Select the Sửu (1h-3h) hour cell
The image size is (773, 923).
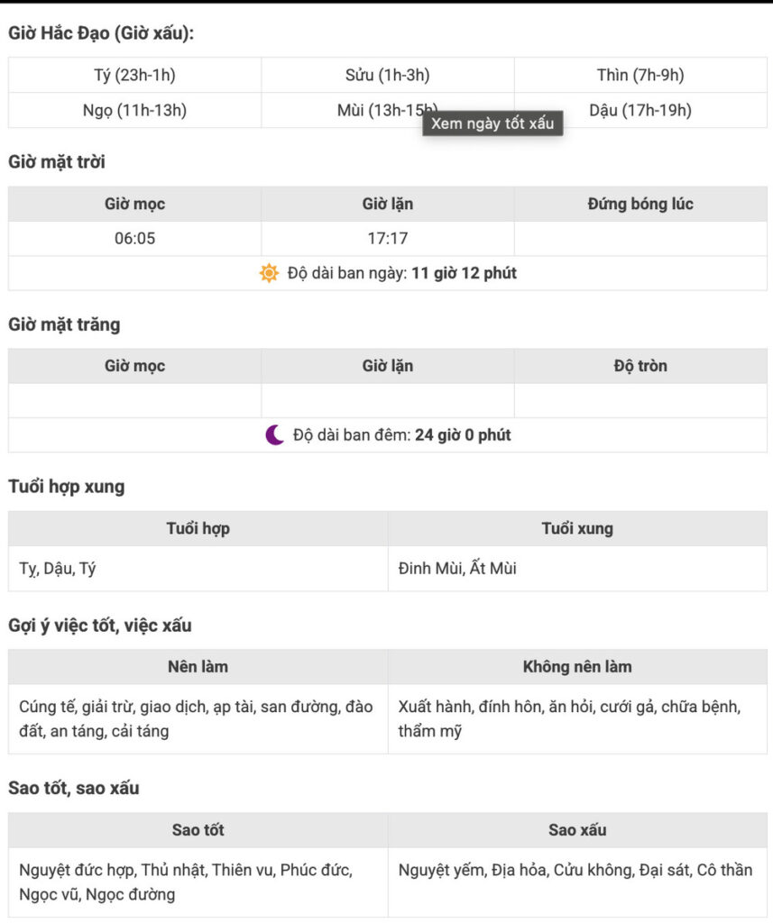pyautogui.click(x=388, y=76)
